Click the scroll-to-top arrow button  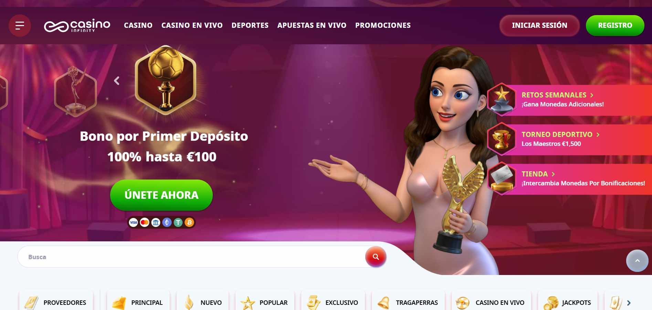tap(637, 261)
